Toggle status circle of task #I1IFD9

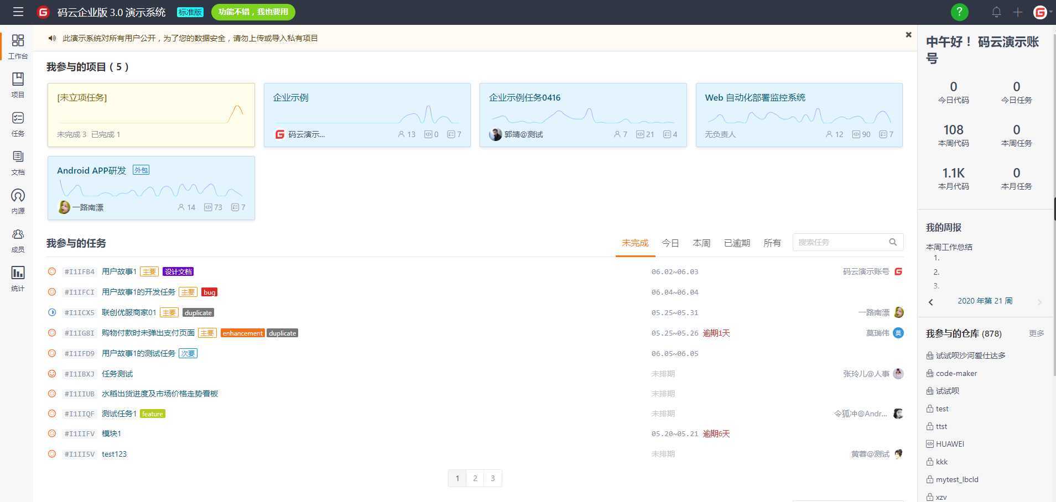click(52, 353)
